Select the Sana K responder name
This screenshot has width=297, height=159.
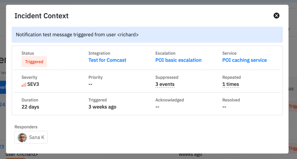point(37,137)
